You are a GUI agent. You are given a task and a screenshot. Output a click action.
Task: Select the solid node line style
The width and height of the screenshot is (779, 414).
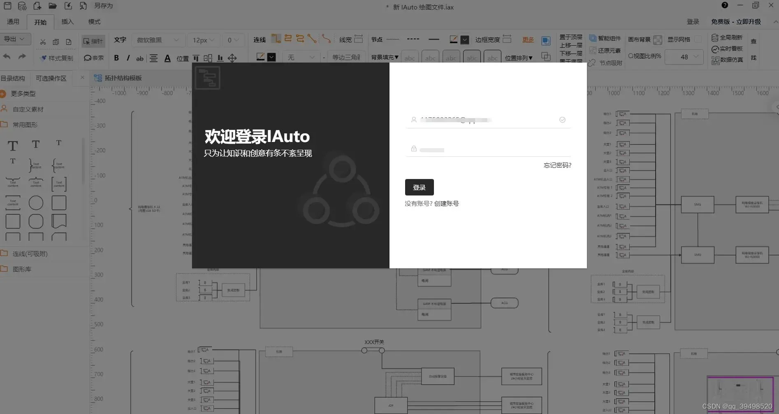pos(434,40)
